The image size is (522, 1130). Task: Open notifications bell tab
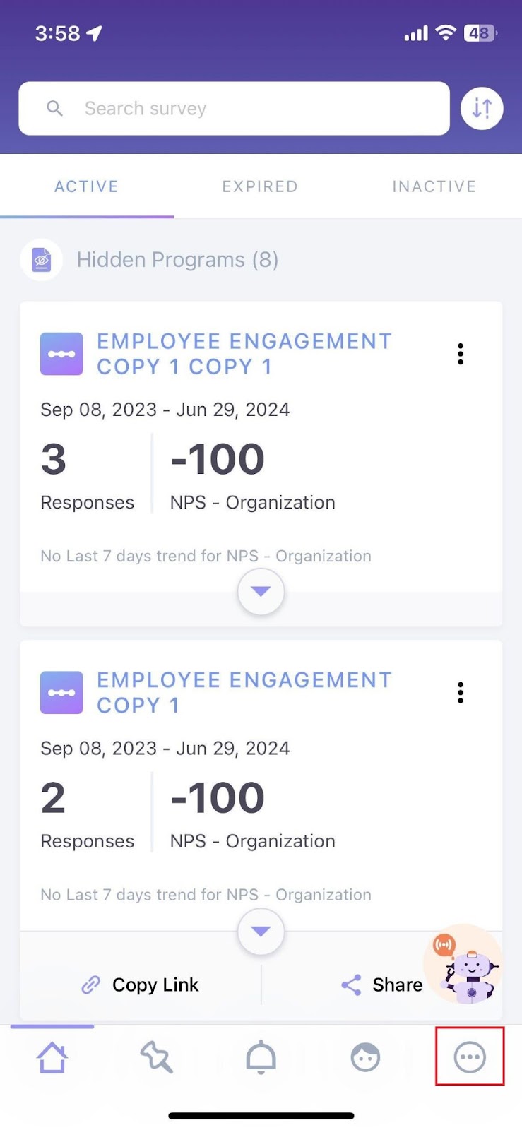coord(261,1058)
